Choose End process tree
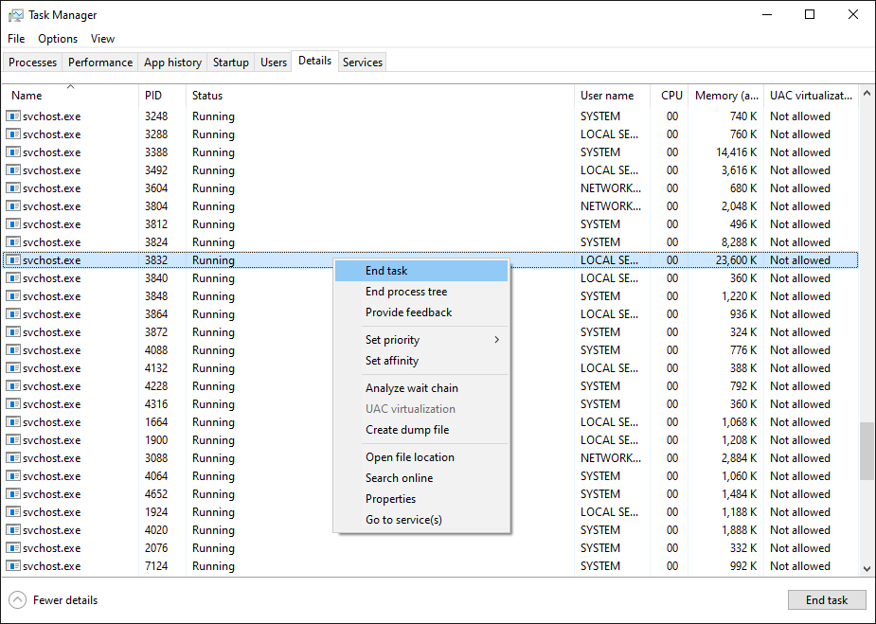876x624 pixels. tap(421, 292)
